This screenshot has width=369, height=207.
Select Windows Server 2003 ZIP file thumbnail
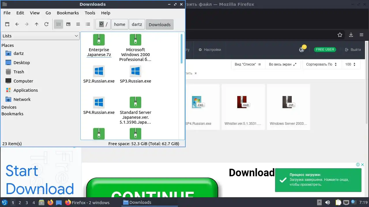288,107
